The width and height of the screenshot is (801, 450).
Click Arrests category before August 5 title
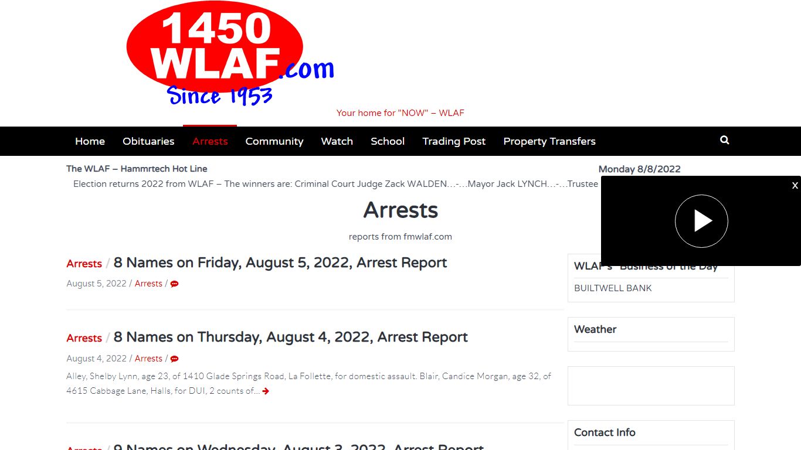tap(84, 264)
